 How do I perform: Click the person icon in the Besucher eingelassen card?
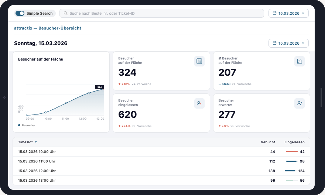[199, 103]
